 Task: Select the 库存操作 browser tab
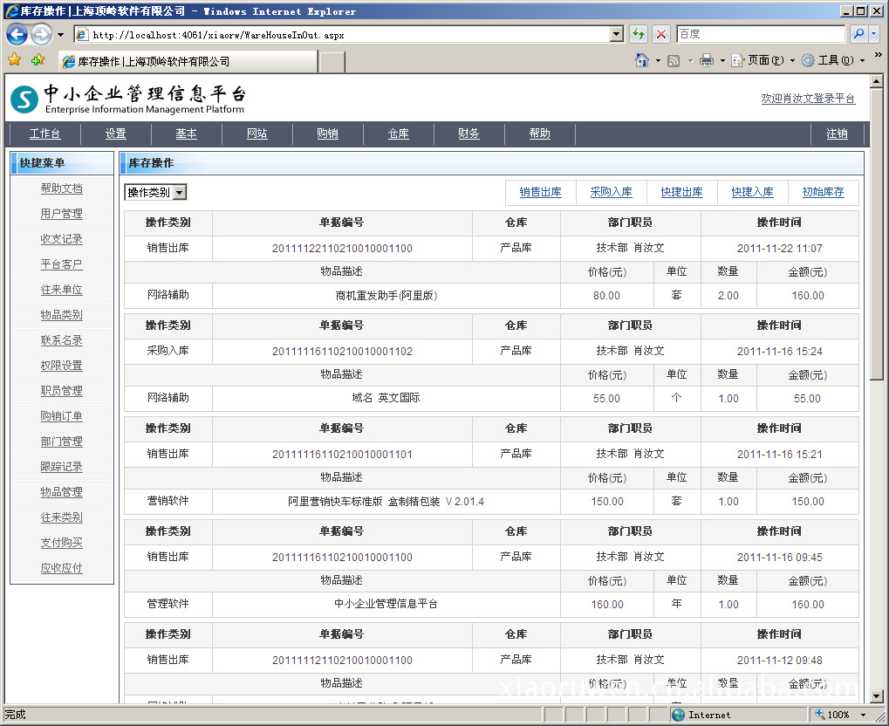click(x=188, y=62)
